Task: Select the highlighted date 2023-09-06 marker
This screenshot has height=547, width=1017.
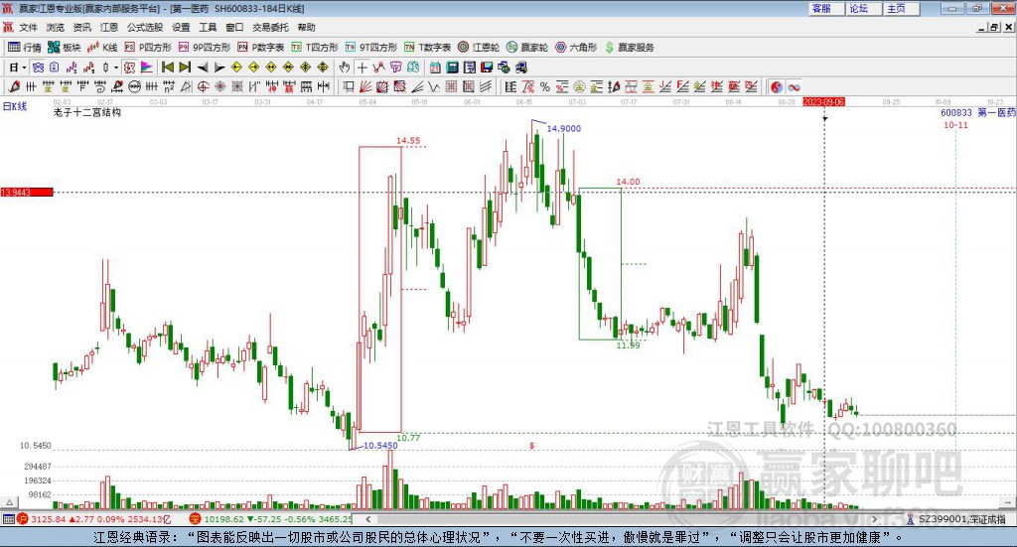Action: coord(823,102)
